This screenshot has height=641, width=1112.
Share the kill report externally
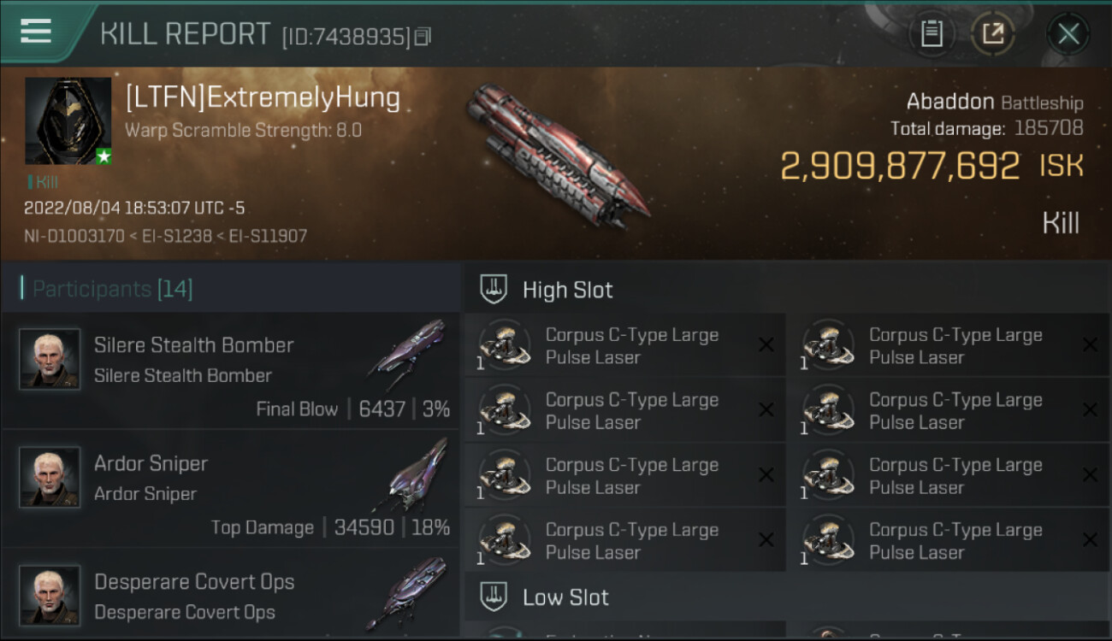[992, 34]
